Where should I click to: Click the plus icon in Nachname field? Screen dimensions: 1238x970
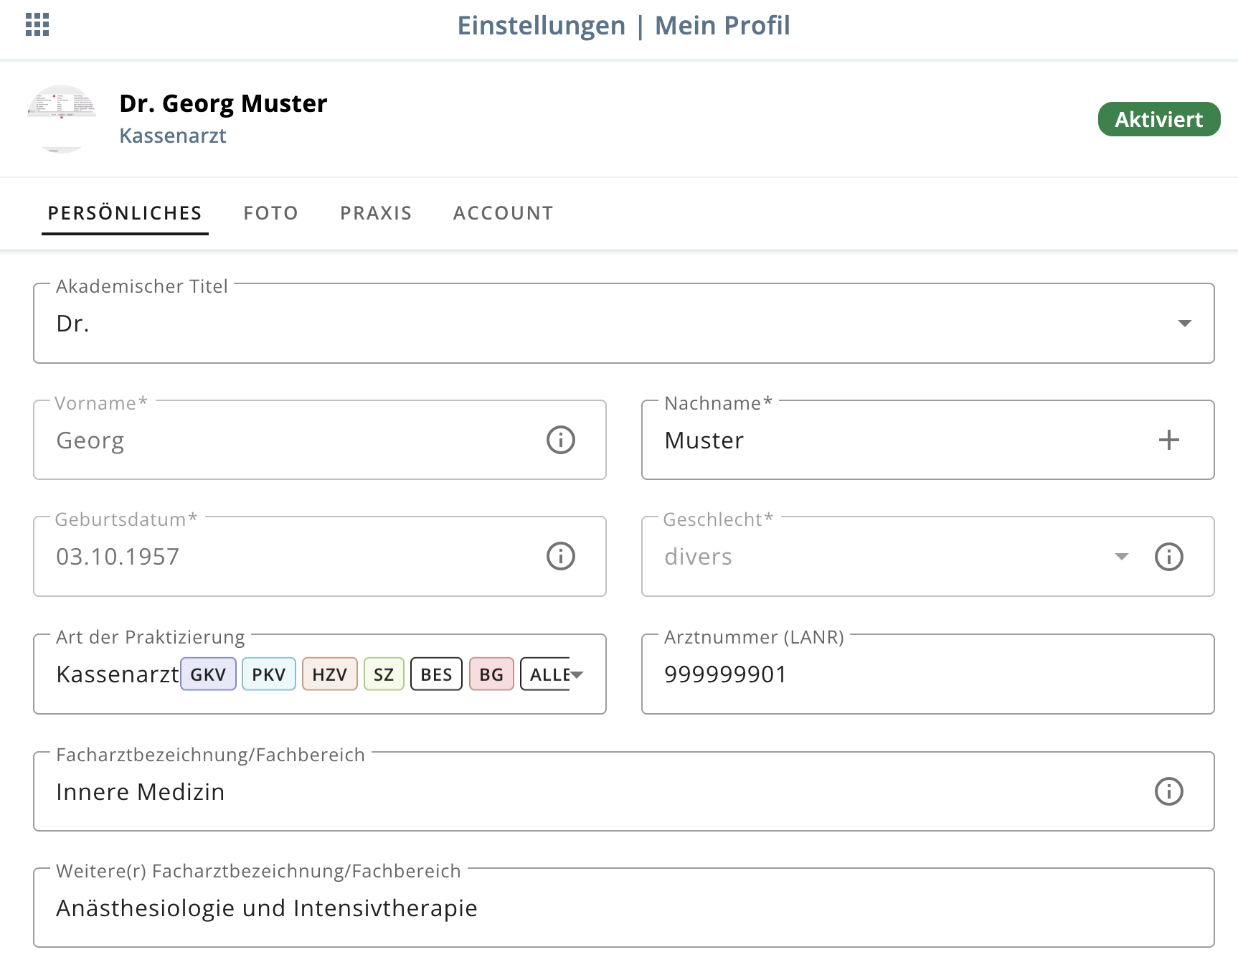point(1168,440)
